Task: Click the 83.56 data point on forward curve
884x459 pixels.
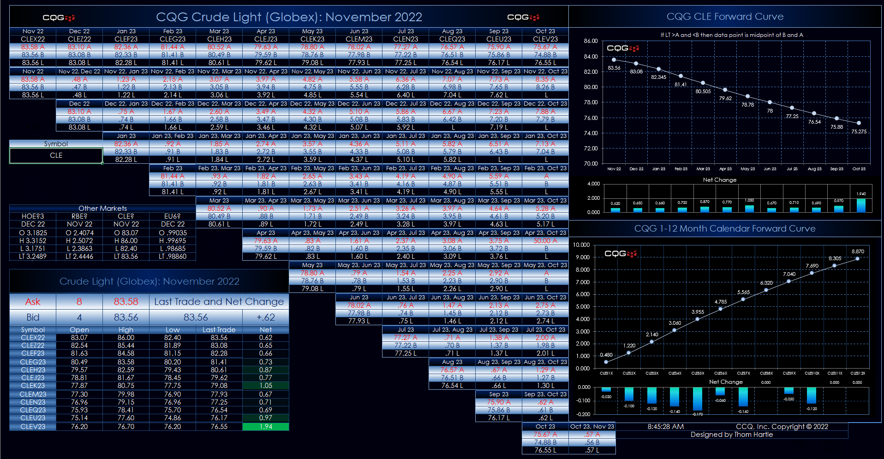Action: 614,60
